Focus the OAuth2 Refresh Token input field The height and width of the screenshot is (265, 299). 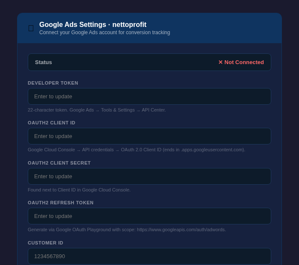tap(149, 216)
